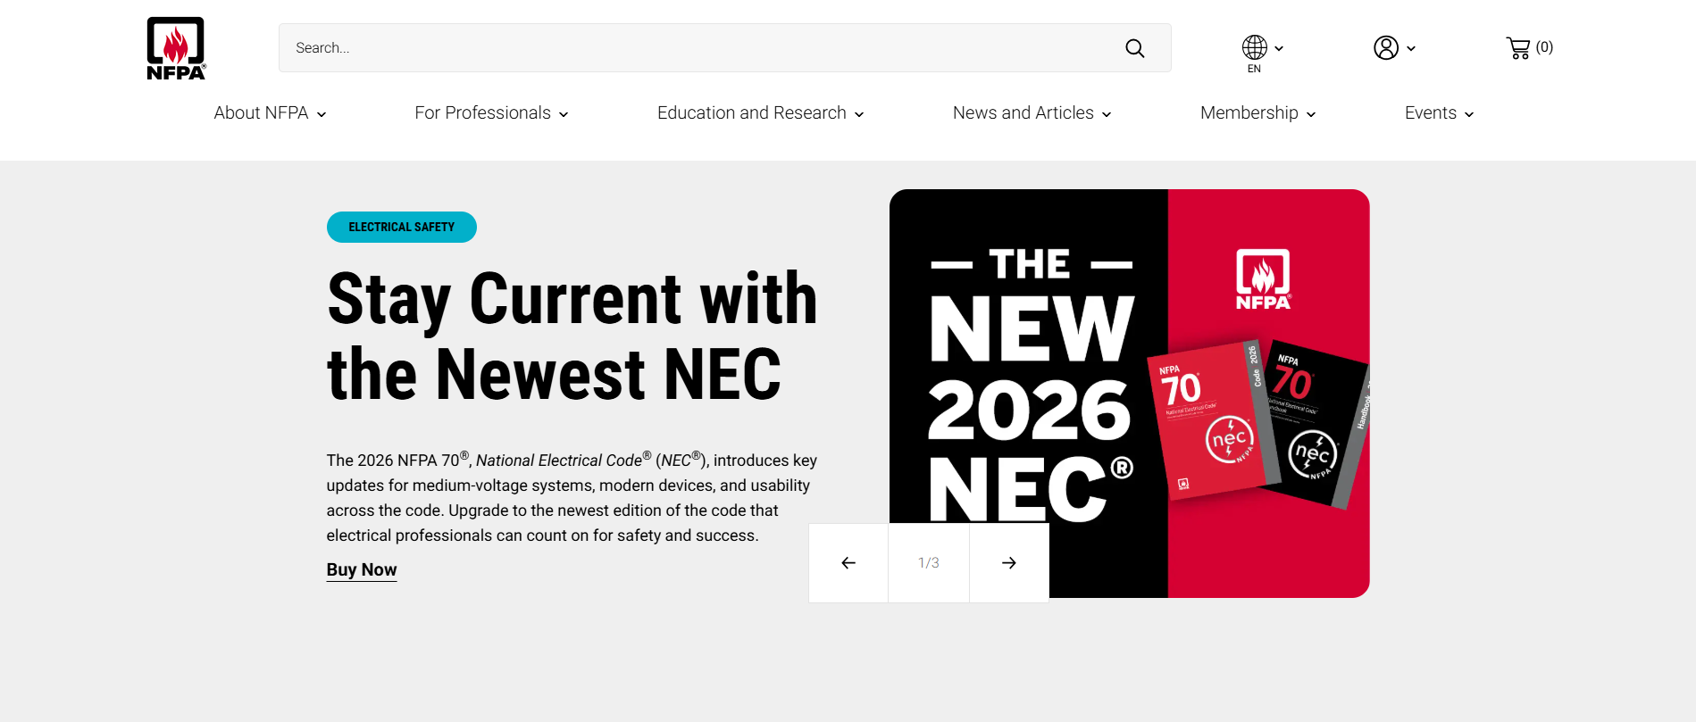This screenshot has height=722, width=1696.
Task: Expand the Education and Research menu
Action: click(760, 113)
